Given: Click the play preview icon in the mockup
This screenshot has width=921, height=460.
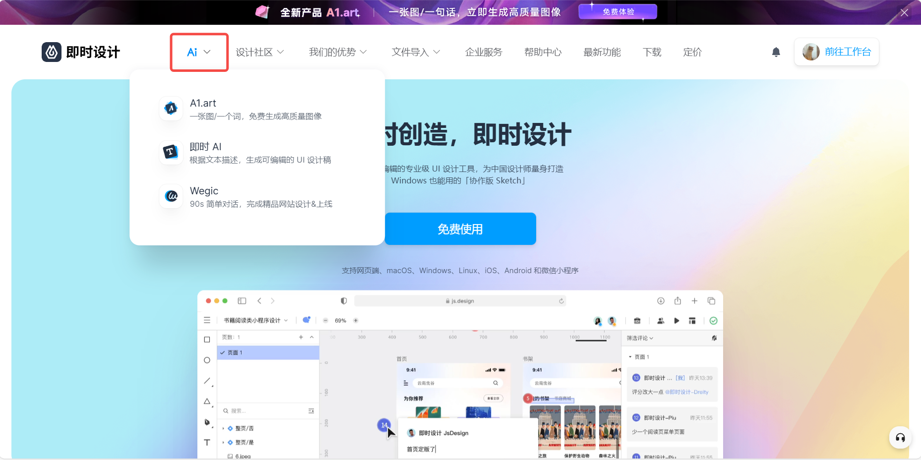Looking at the screenshot, I should click(676, 321).
